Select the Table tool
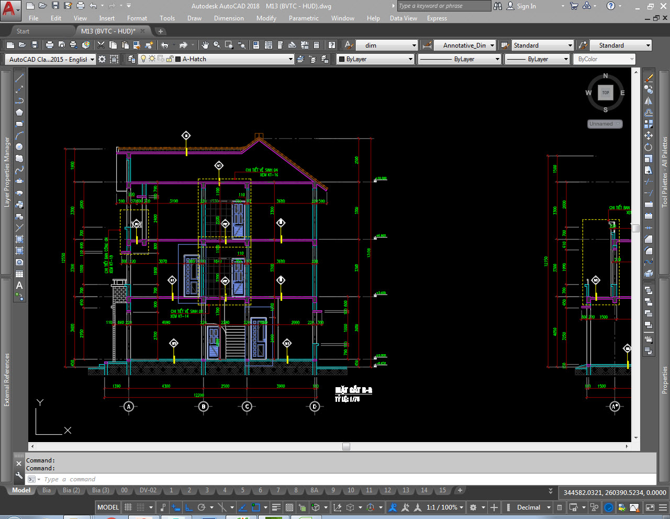Screen dimensions: 670x519 [x=19, y=274]
